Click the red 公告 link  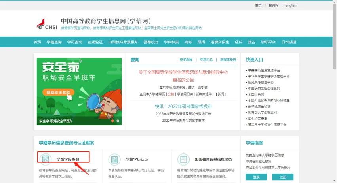(171, 94)
